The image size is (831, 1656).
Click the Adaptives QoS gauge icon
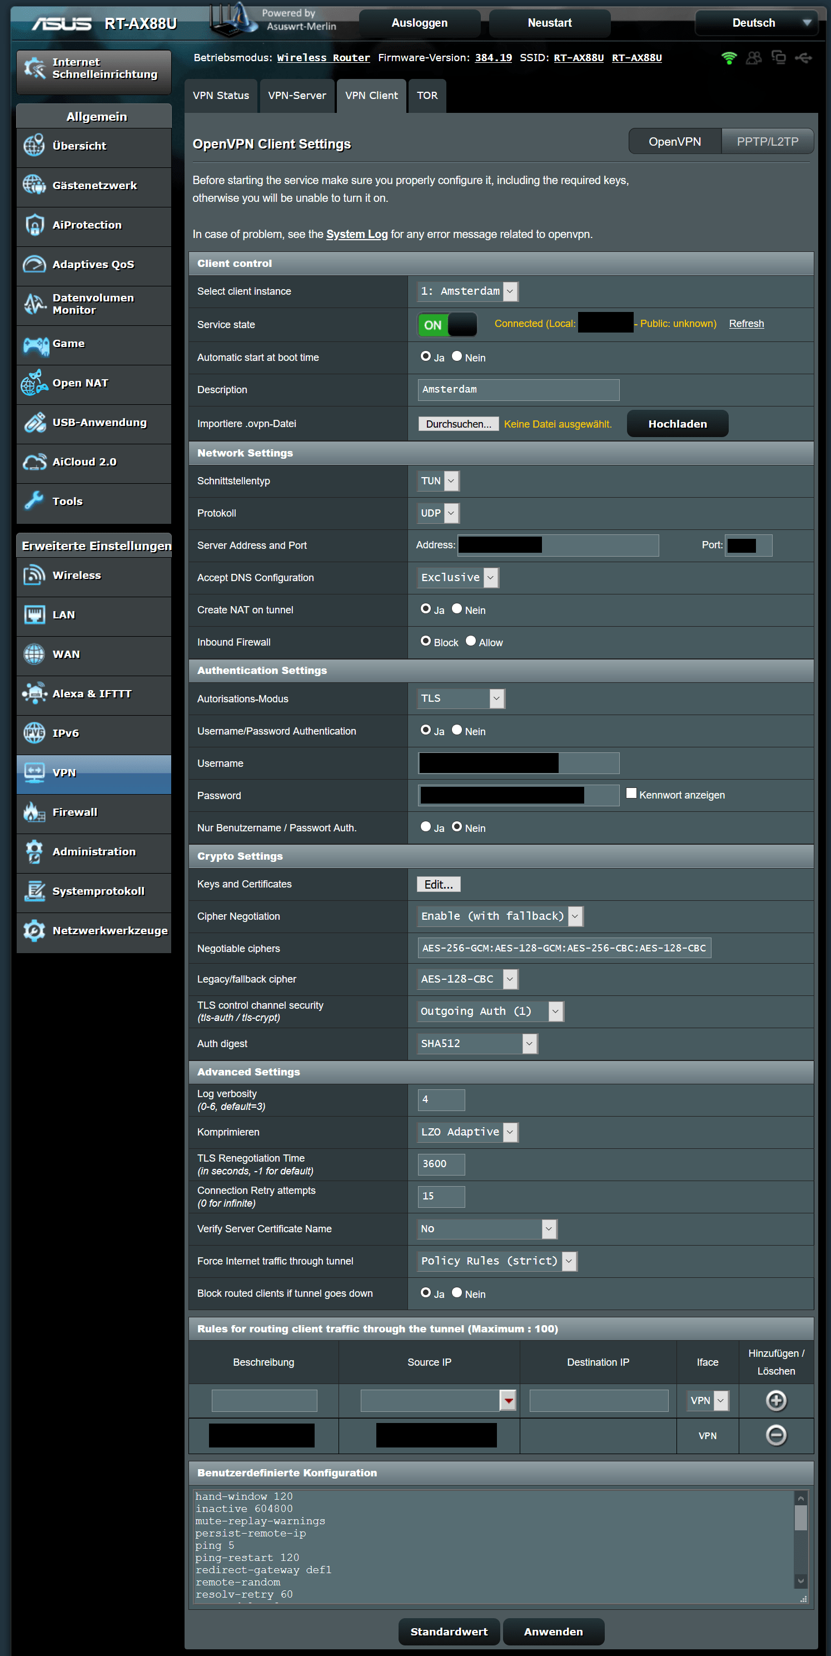[x=34, y=264]
